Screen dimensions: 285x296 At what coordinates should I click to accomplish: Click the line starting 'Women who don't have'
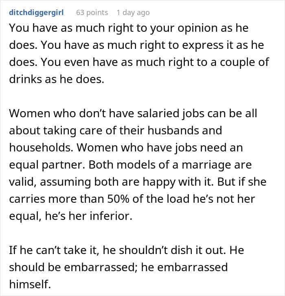133,113
